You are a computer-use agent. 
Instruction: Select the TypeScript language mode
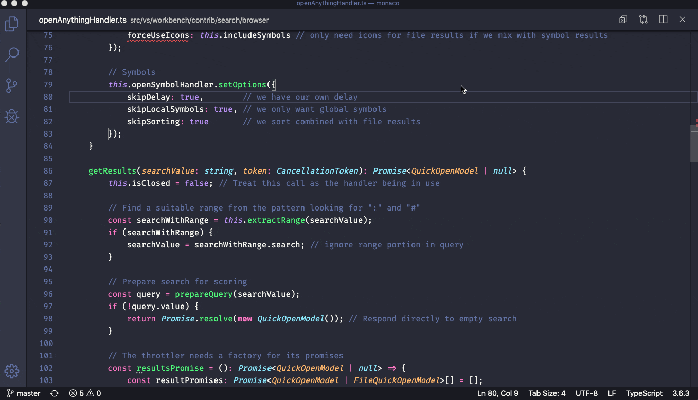pyautogui.click(x=644, y=393)
